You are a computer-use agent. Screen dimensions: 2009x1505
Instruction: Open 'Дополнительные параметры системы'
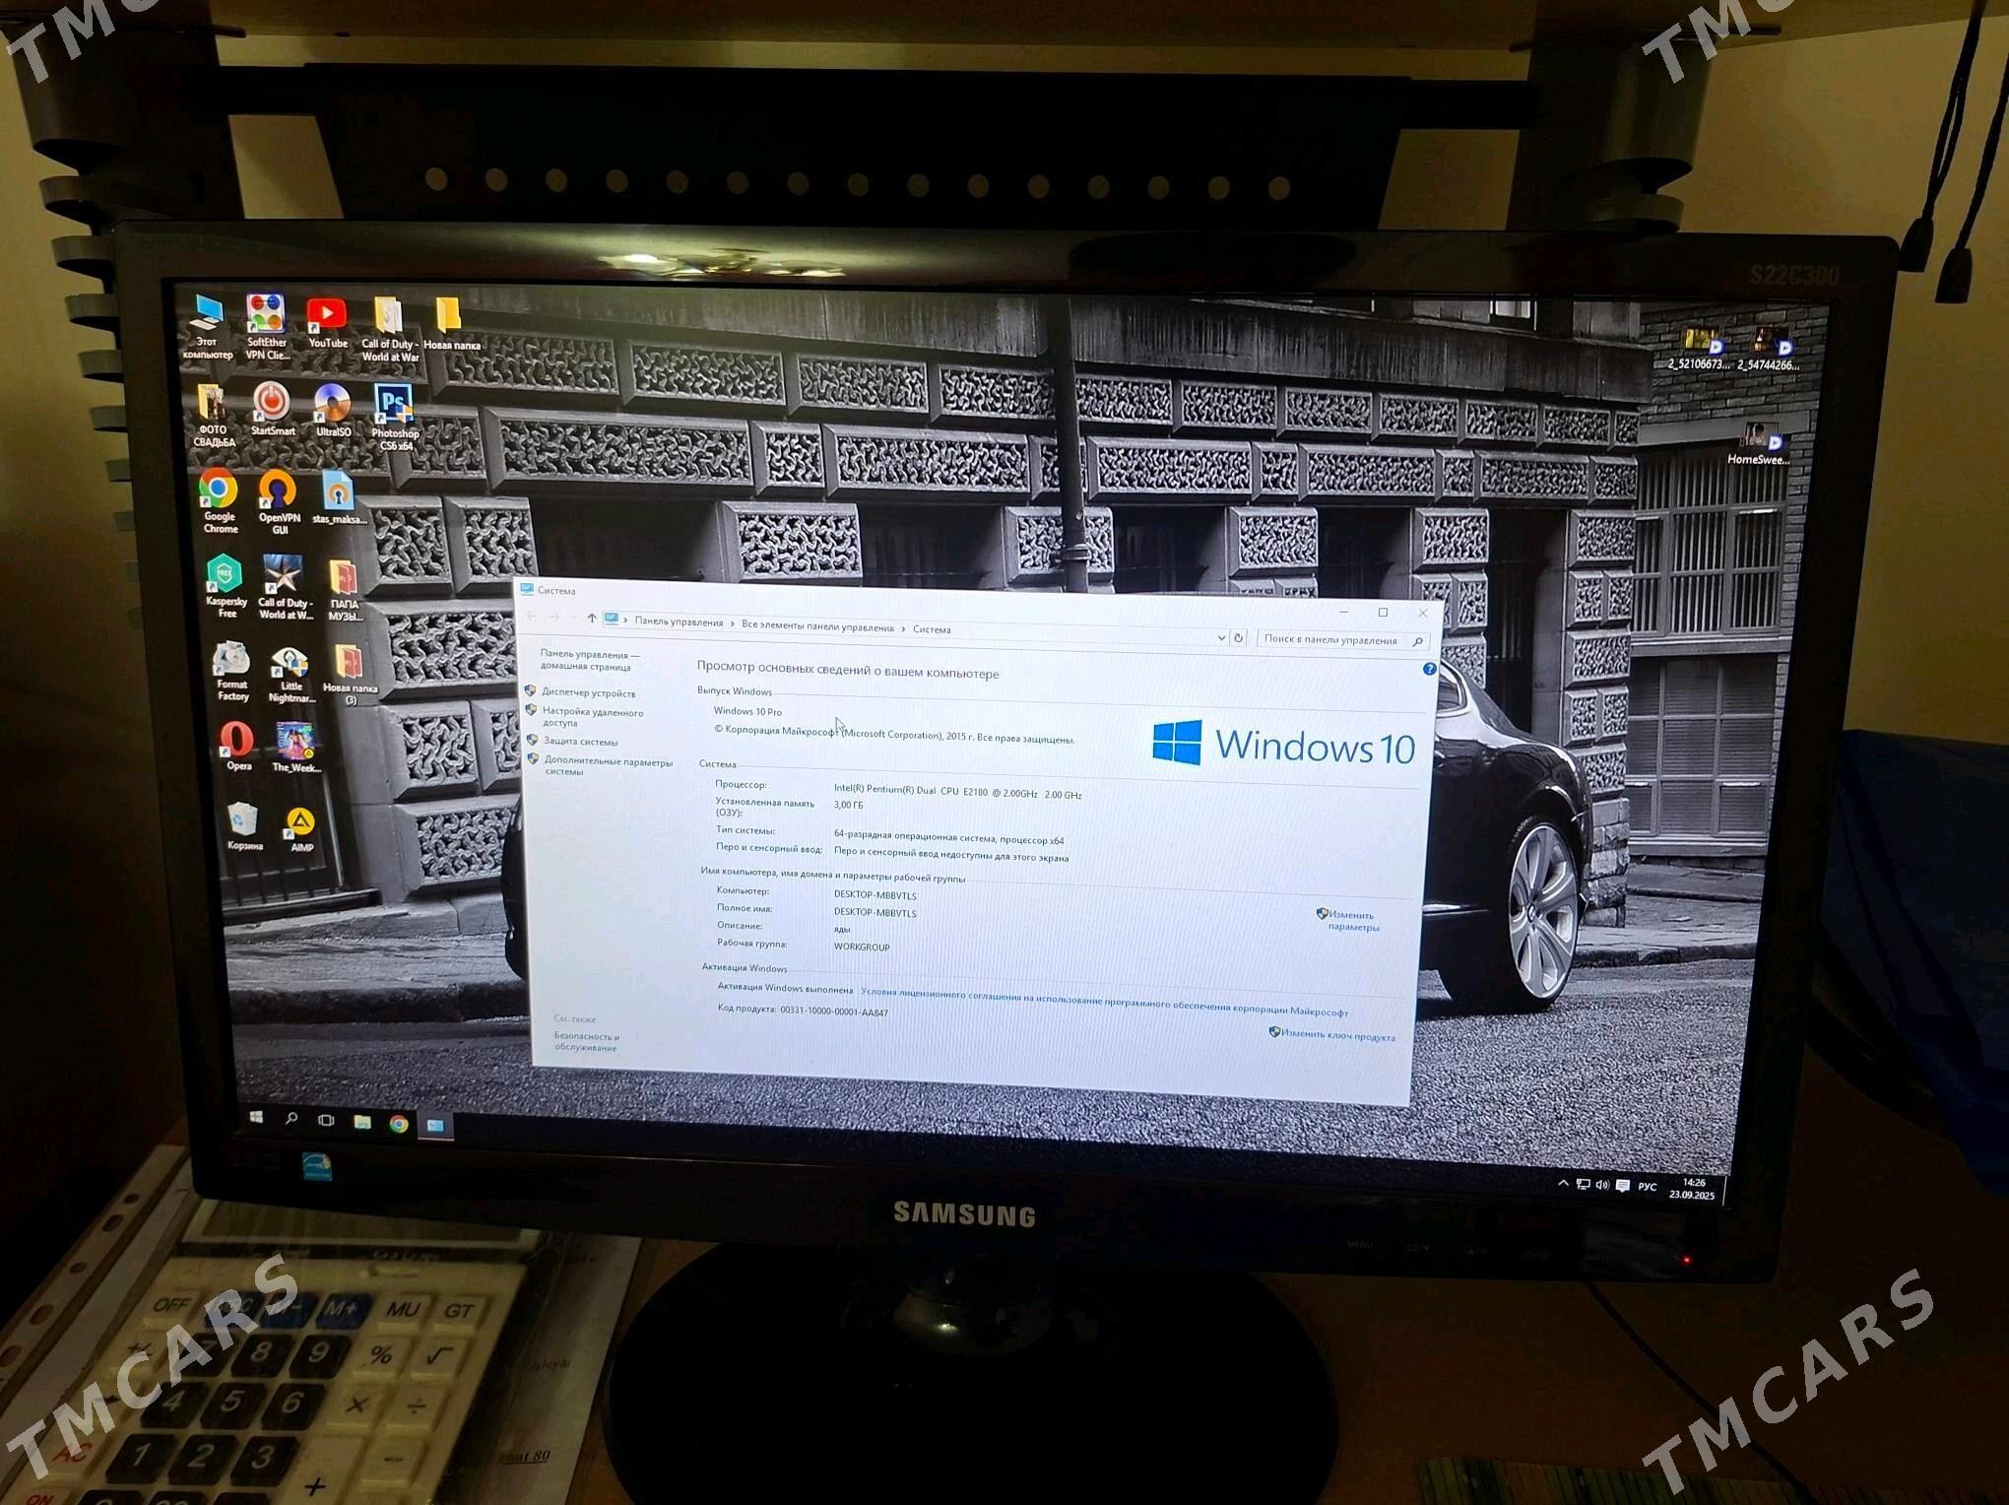608,765
